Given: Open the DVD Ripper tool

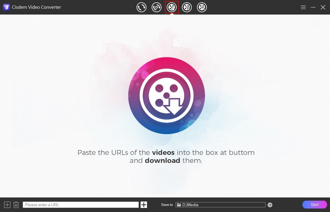Looking at the screenshot, I should pos(157,7).
